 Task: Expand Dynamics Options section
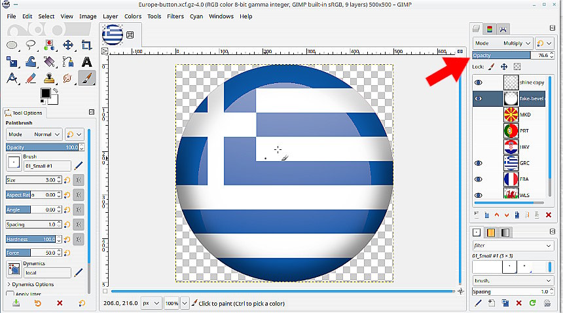[x=30, y=284]
